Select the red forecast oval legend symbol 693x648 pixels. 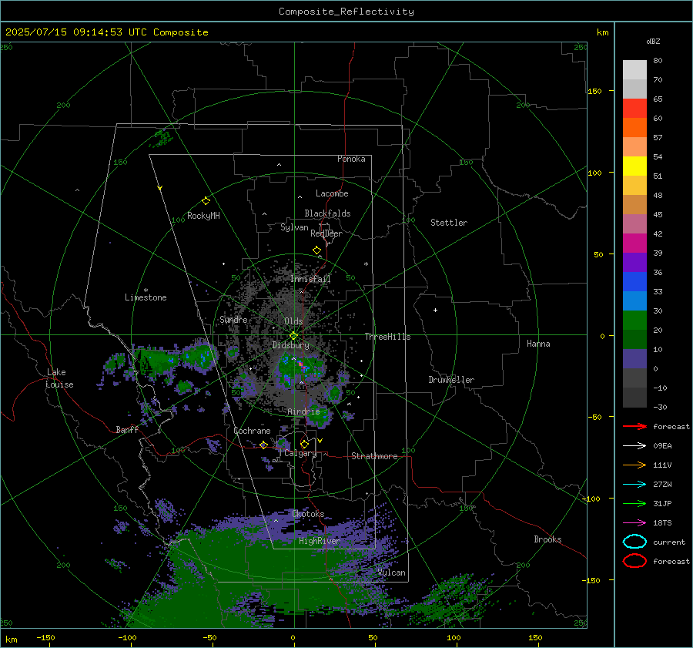(634, 561)
